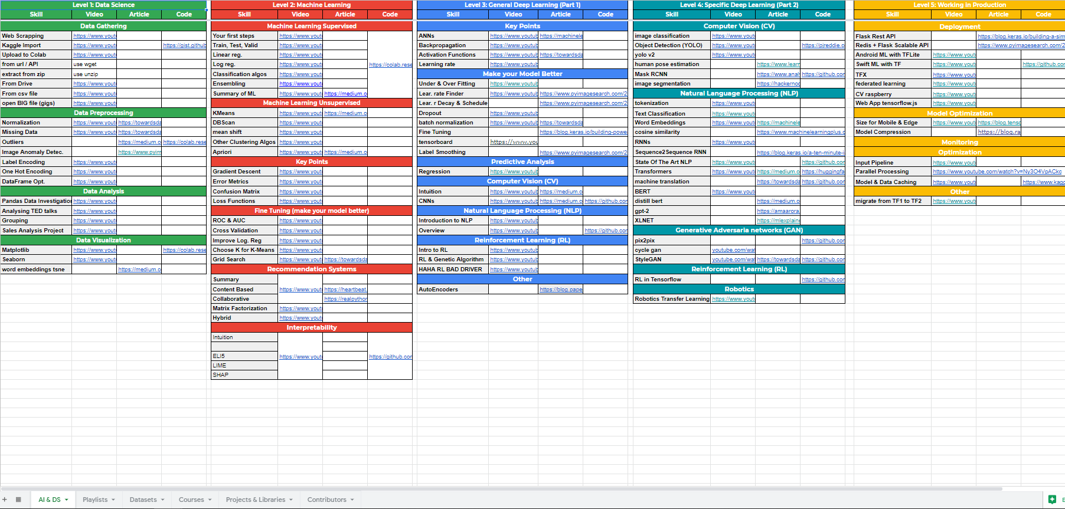Image resolution: width=1065 pixels, height=509 pixels.
Task: Open the blog link in the AutoEncoders row
Action: click(561, 290)
